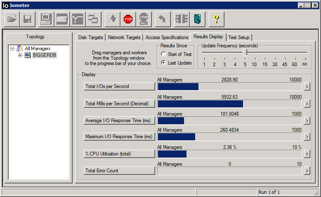Click Average I/O Response Time (ms) button

[x=119, y=121]
